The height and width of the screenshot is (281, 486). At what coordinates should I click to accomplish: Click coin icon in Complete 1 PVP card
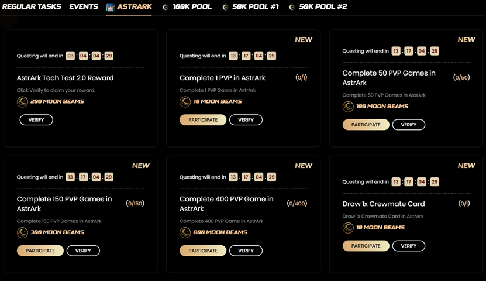tap(185, 101)
